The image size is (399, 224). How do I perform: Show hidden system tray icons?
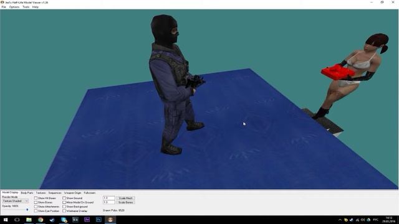[340, 220]
